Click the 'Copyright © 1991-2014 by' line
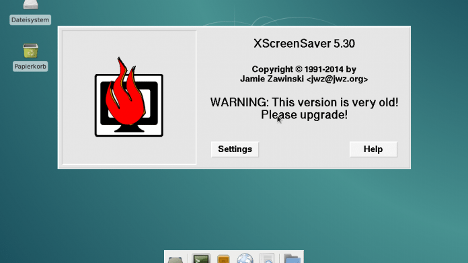 (304, 69)
